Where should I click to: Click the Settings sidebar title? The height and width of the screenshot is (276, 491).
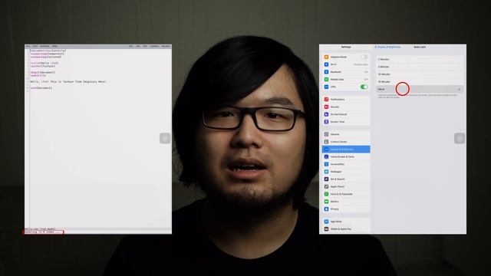coord(346,47)
